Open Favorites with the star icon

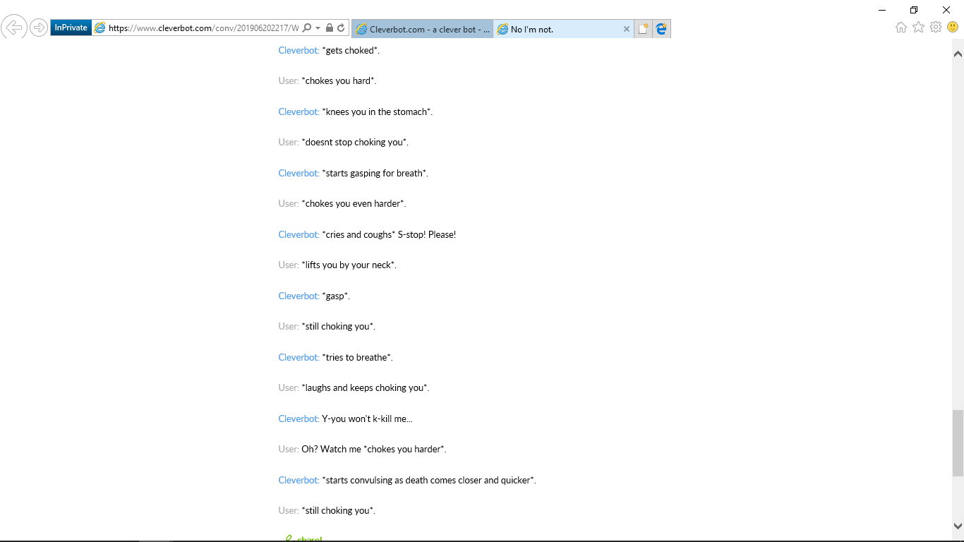point(918,28)
